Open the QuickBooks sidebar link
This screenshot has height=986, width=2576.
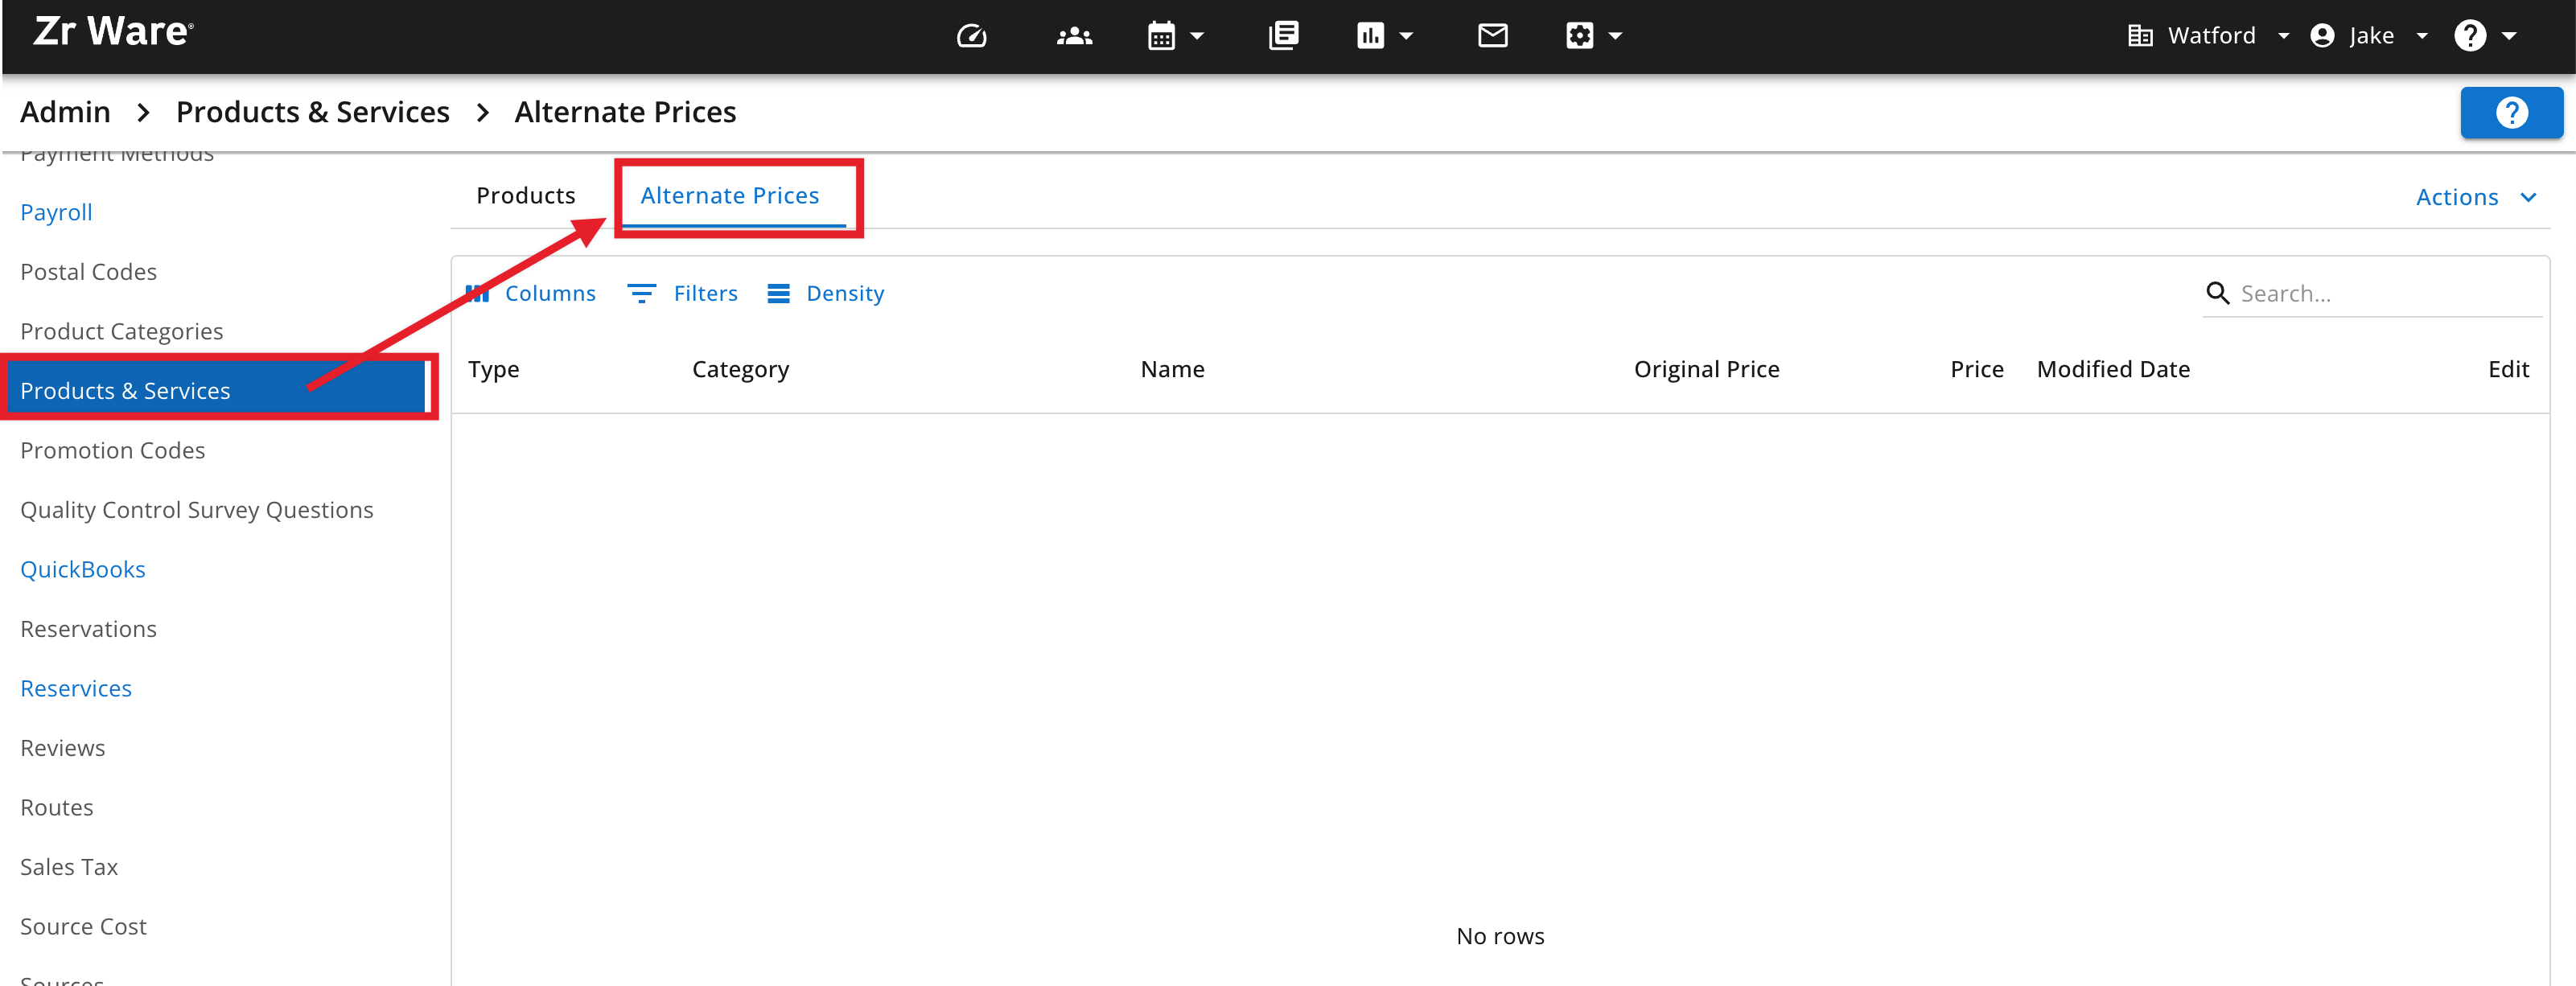(x=82, y=569)
